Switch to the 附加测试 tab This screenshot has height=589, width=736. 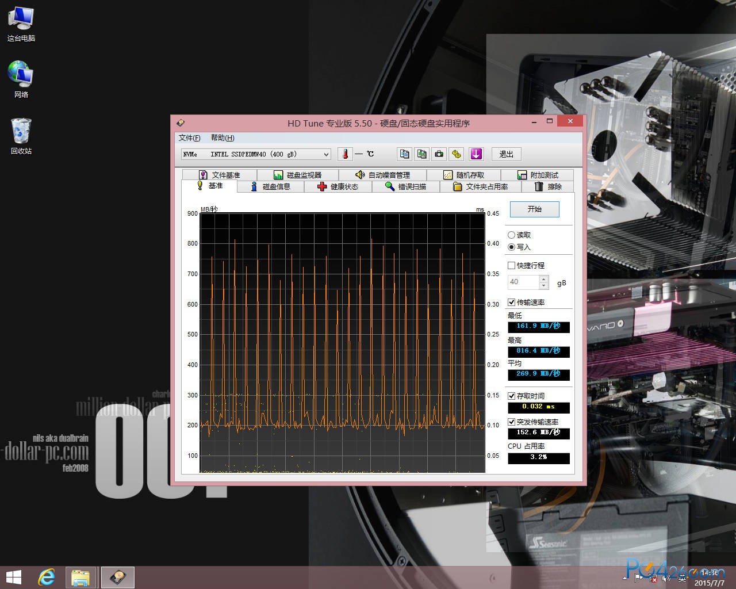pyautogui.click(x=538, y=175)
